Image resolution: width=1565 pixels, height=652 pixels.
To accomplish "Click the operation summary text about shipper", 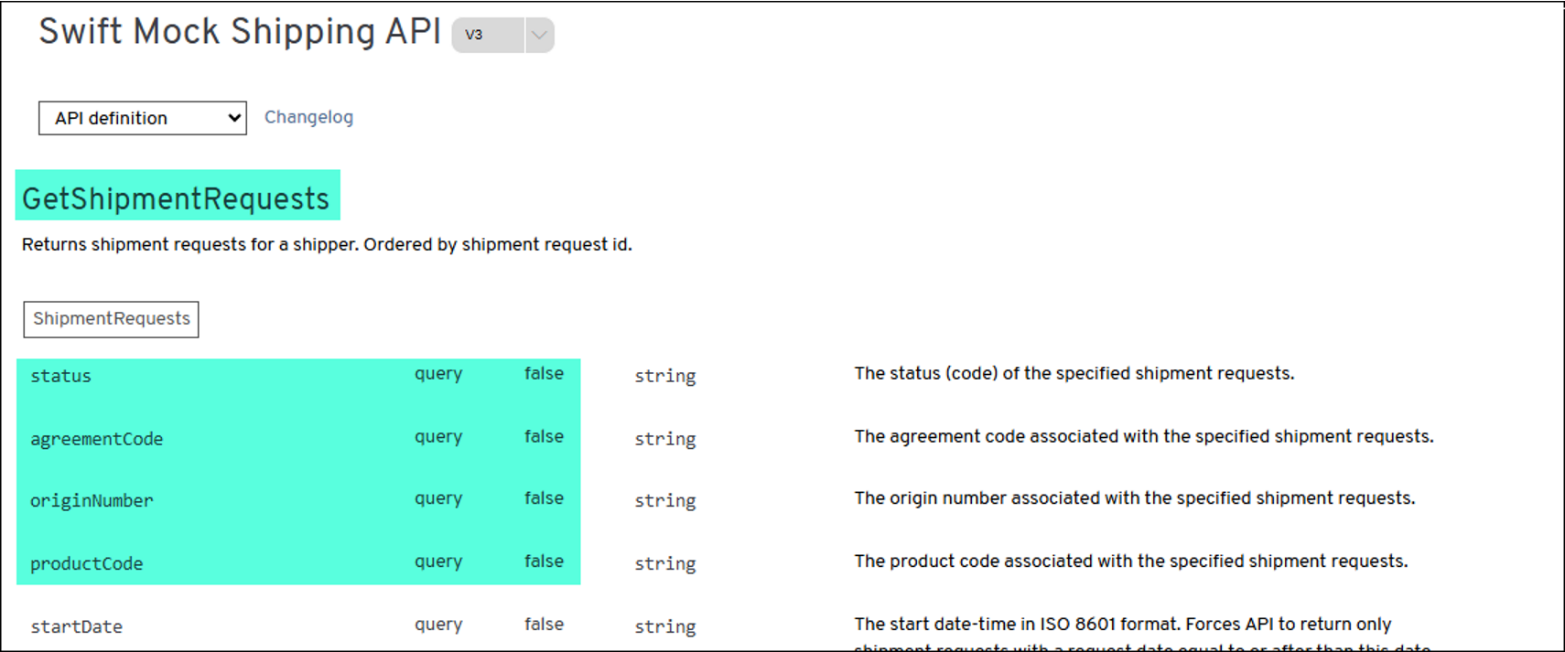I will pyautogui.click(x=327, y=244).
